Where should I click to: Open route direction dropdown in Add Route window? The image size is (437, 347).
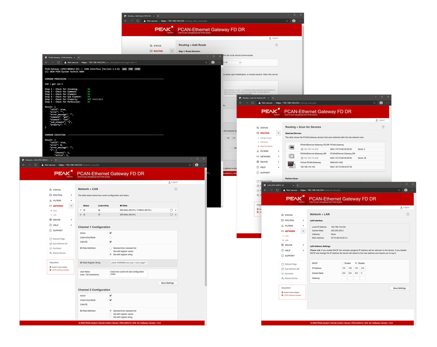[x=233, y=62]
